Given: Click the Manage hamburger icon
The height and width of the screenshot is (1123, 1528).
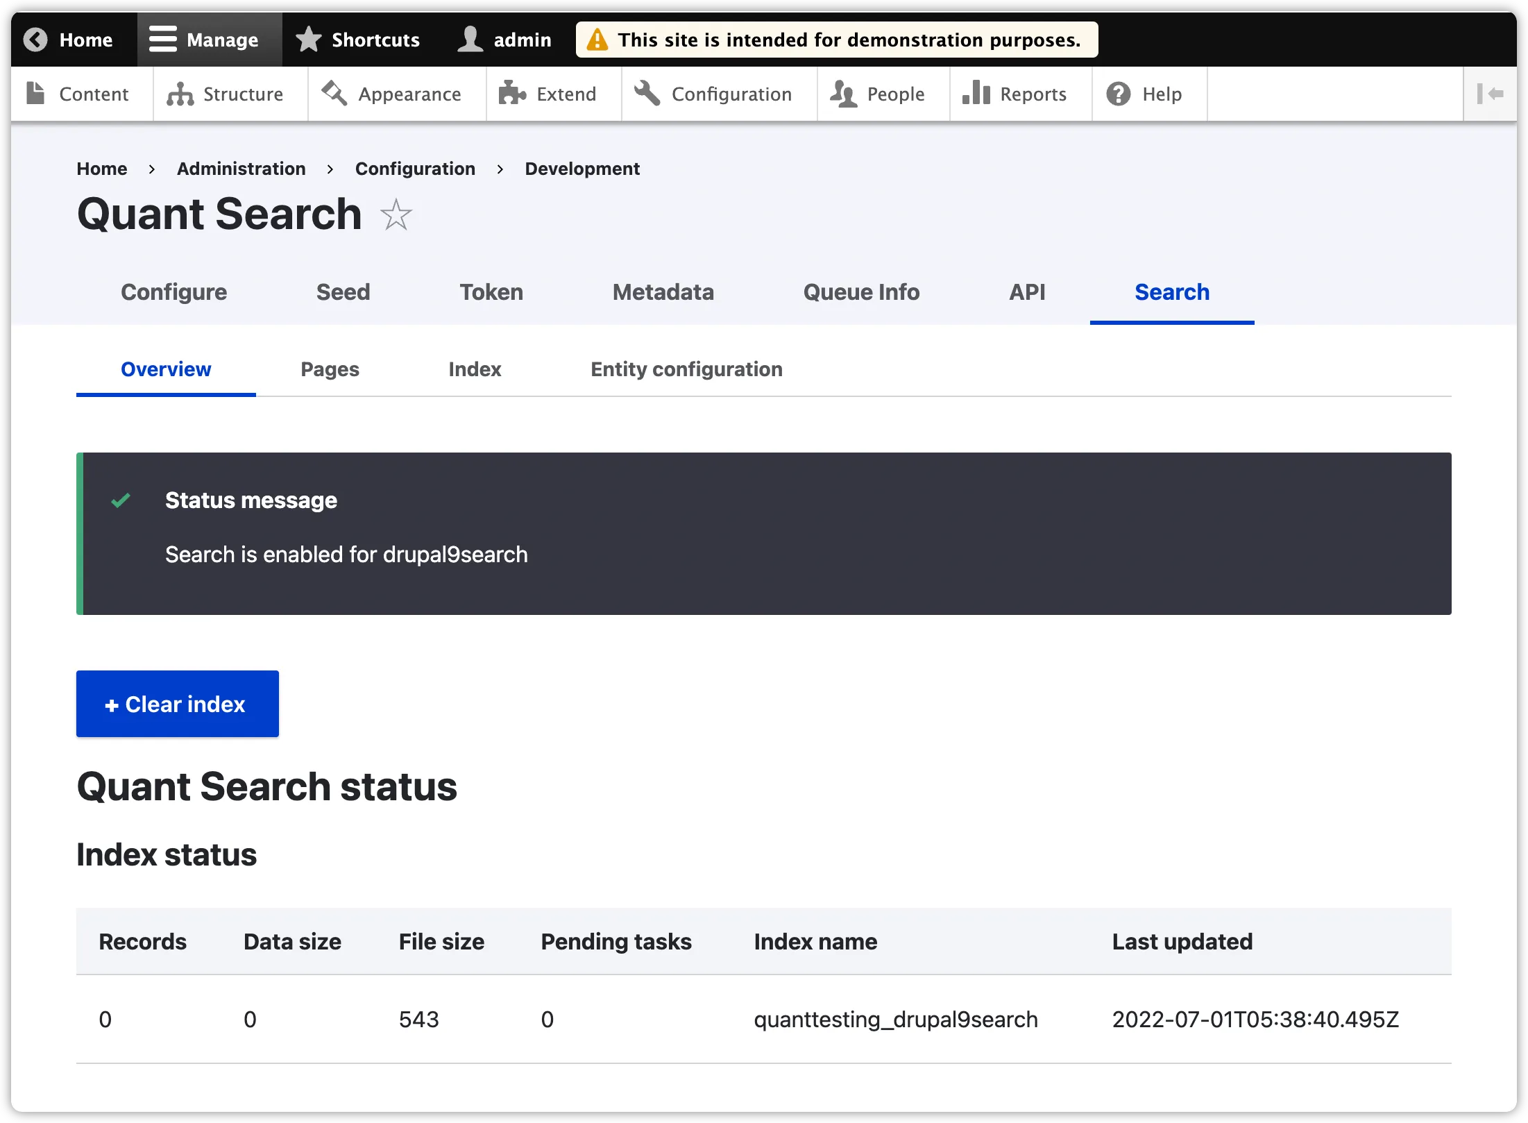Looking at the screenshot, I should pos(164,39).
